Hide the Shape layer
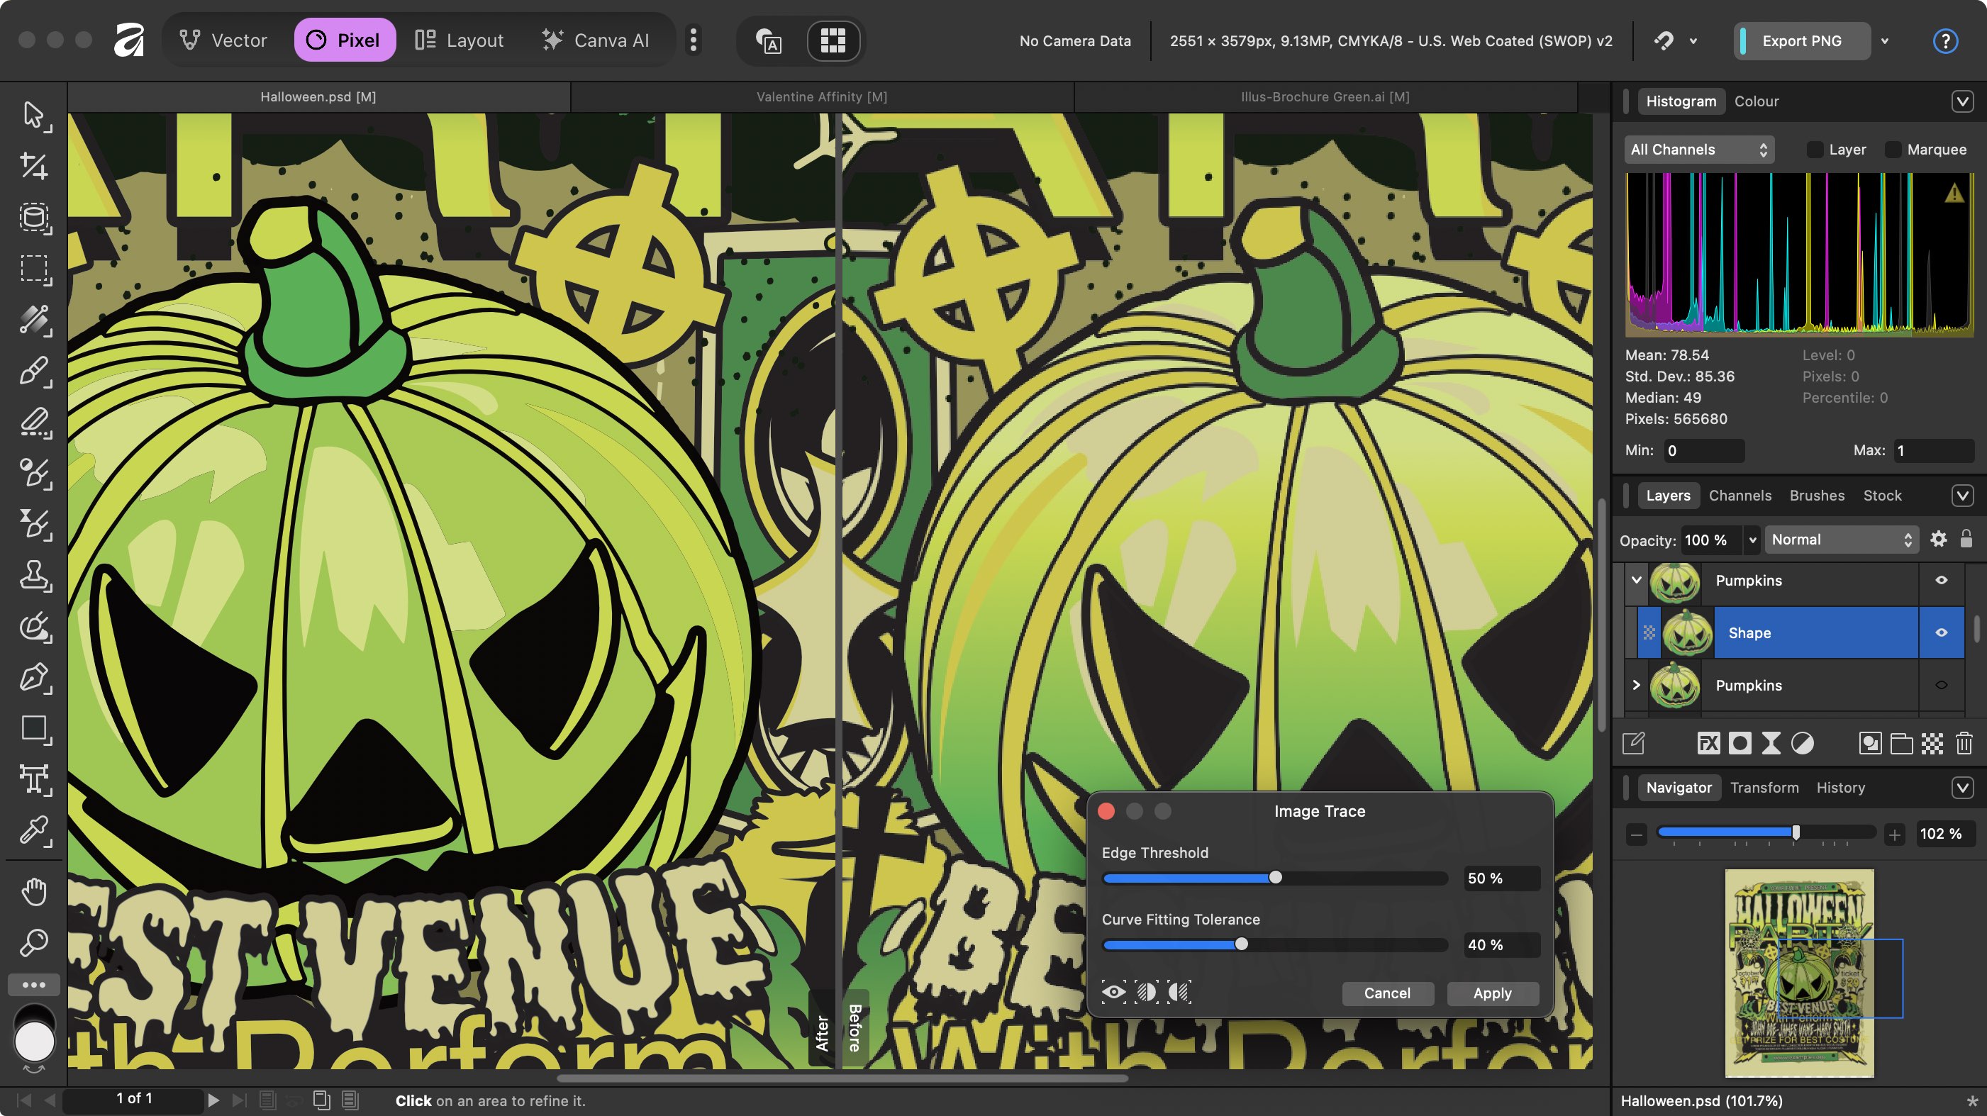The image size is (1987, 1116). click(x=1941, y=632)
